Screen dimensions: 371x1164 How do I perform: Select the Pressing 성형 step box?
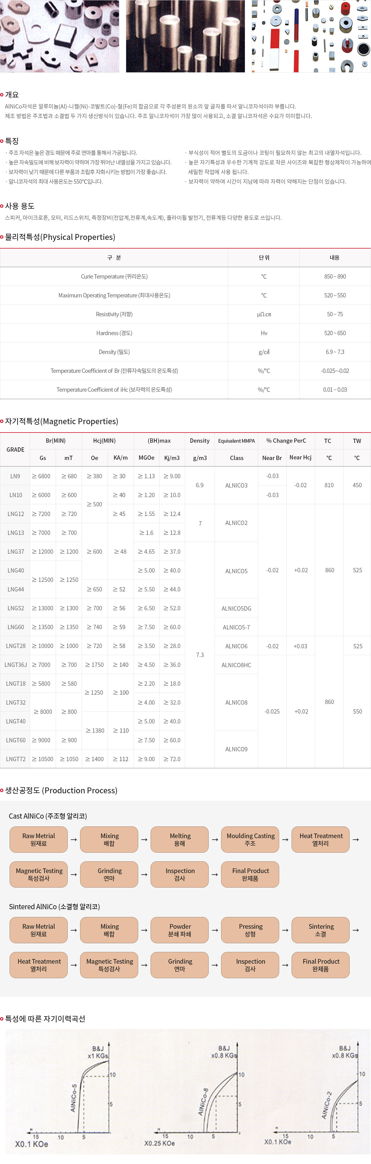tap(250, 929)
